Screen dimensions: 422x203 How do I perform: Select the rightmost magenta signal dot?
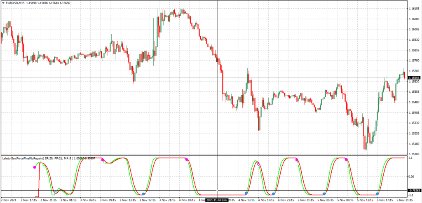(346, 159)
